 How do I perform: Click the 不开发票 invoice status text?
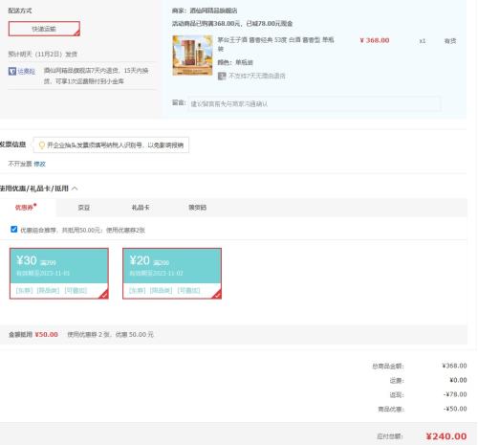click(x=20, y=164)
